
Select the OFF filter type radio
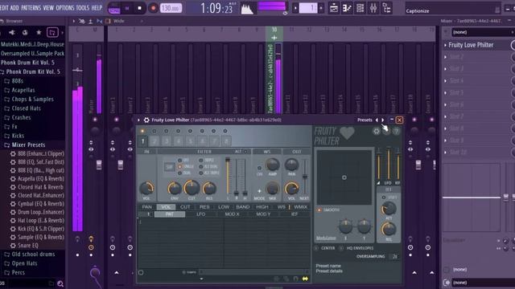click(179, 161)
